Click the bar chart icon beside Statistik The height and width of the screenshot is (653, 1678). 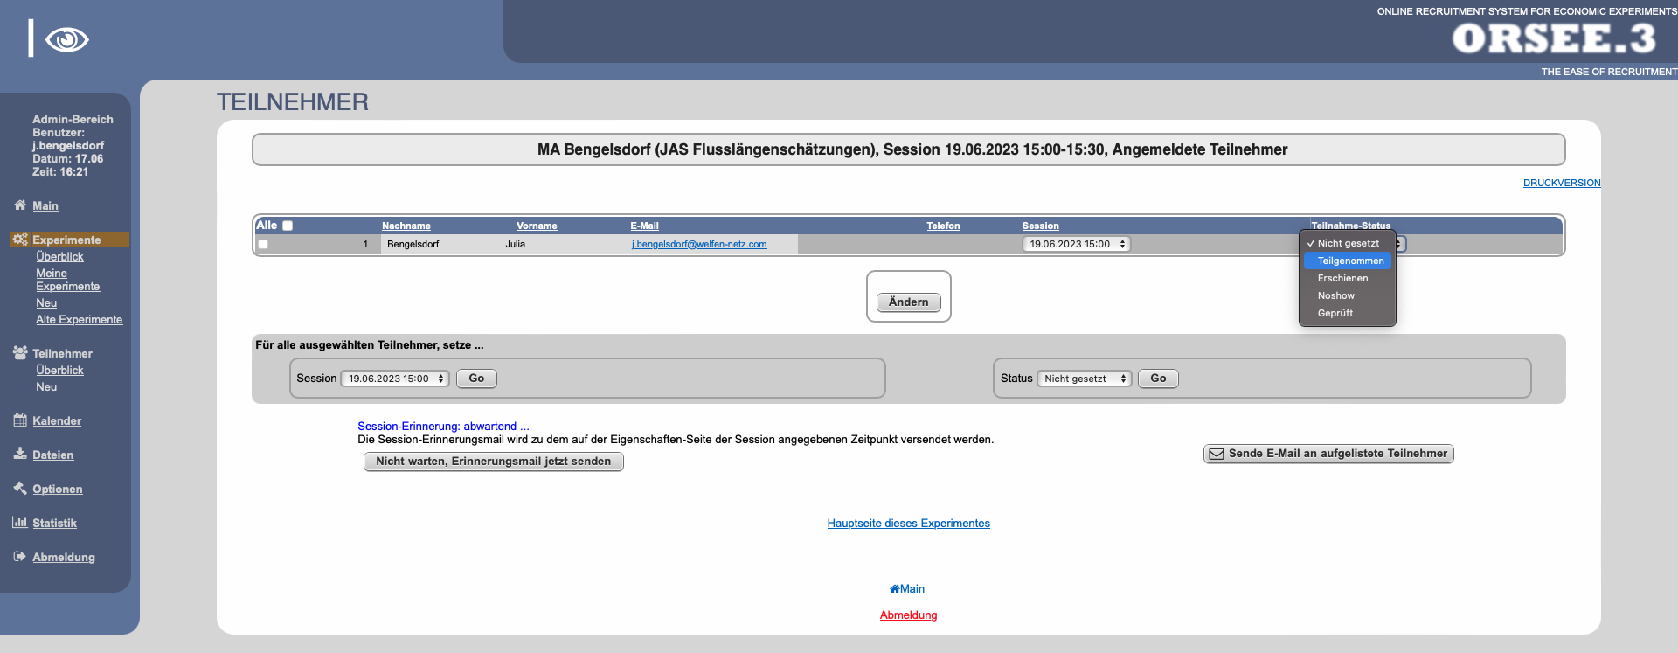point(20,522)
